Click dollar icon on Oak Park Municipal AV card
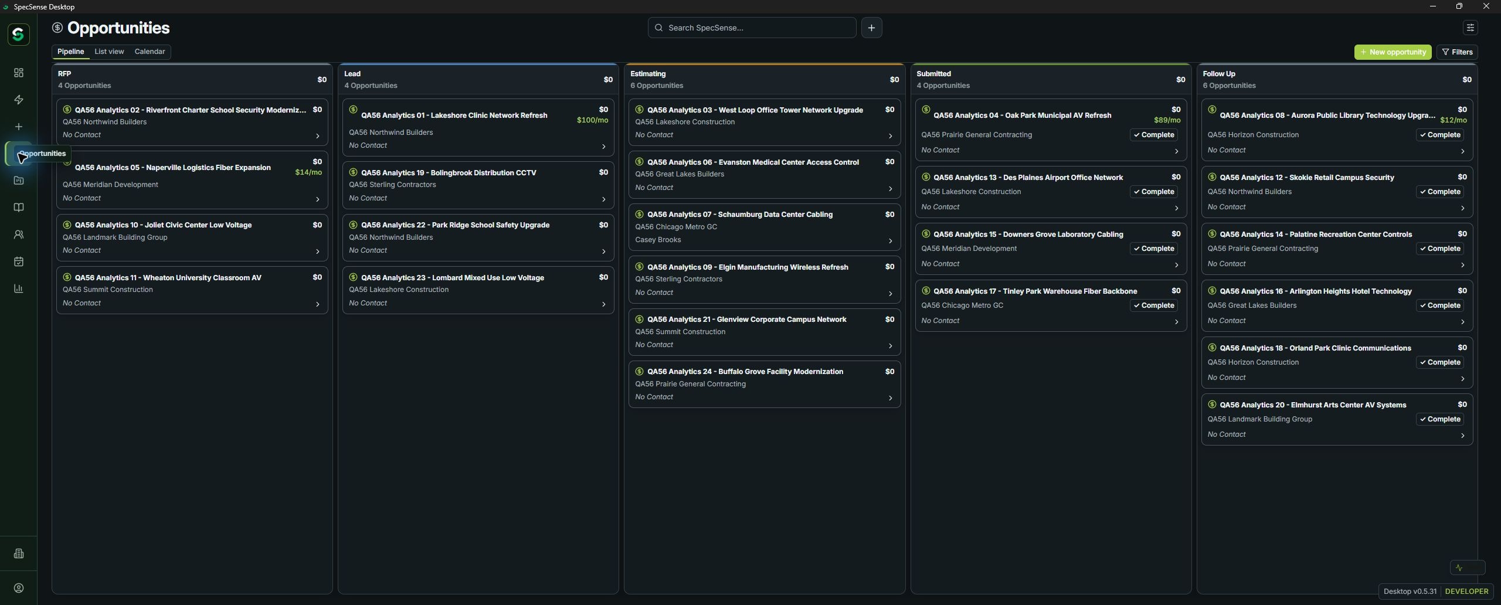The width and height of the screenshot is (1501, 605). [926, 110]
